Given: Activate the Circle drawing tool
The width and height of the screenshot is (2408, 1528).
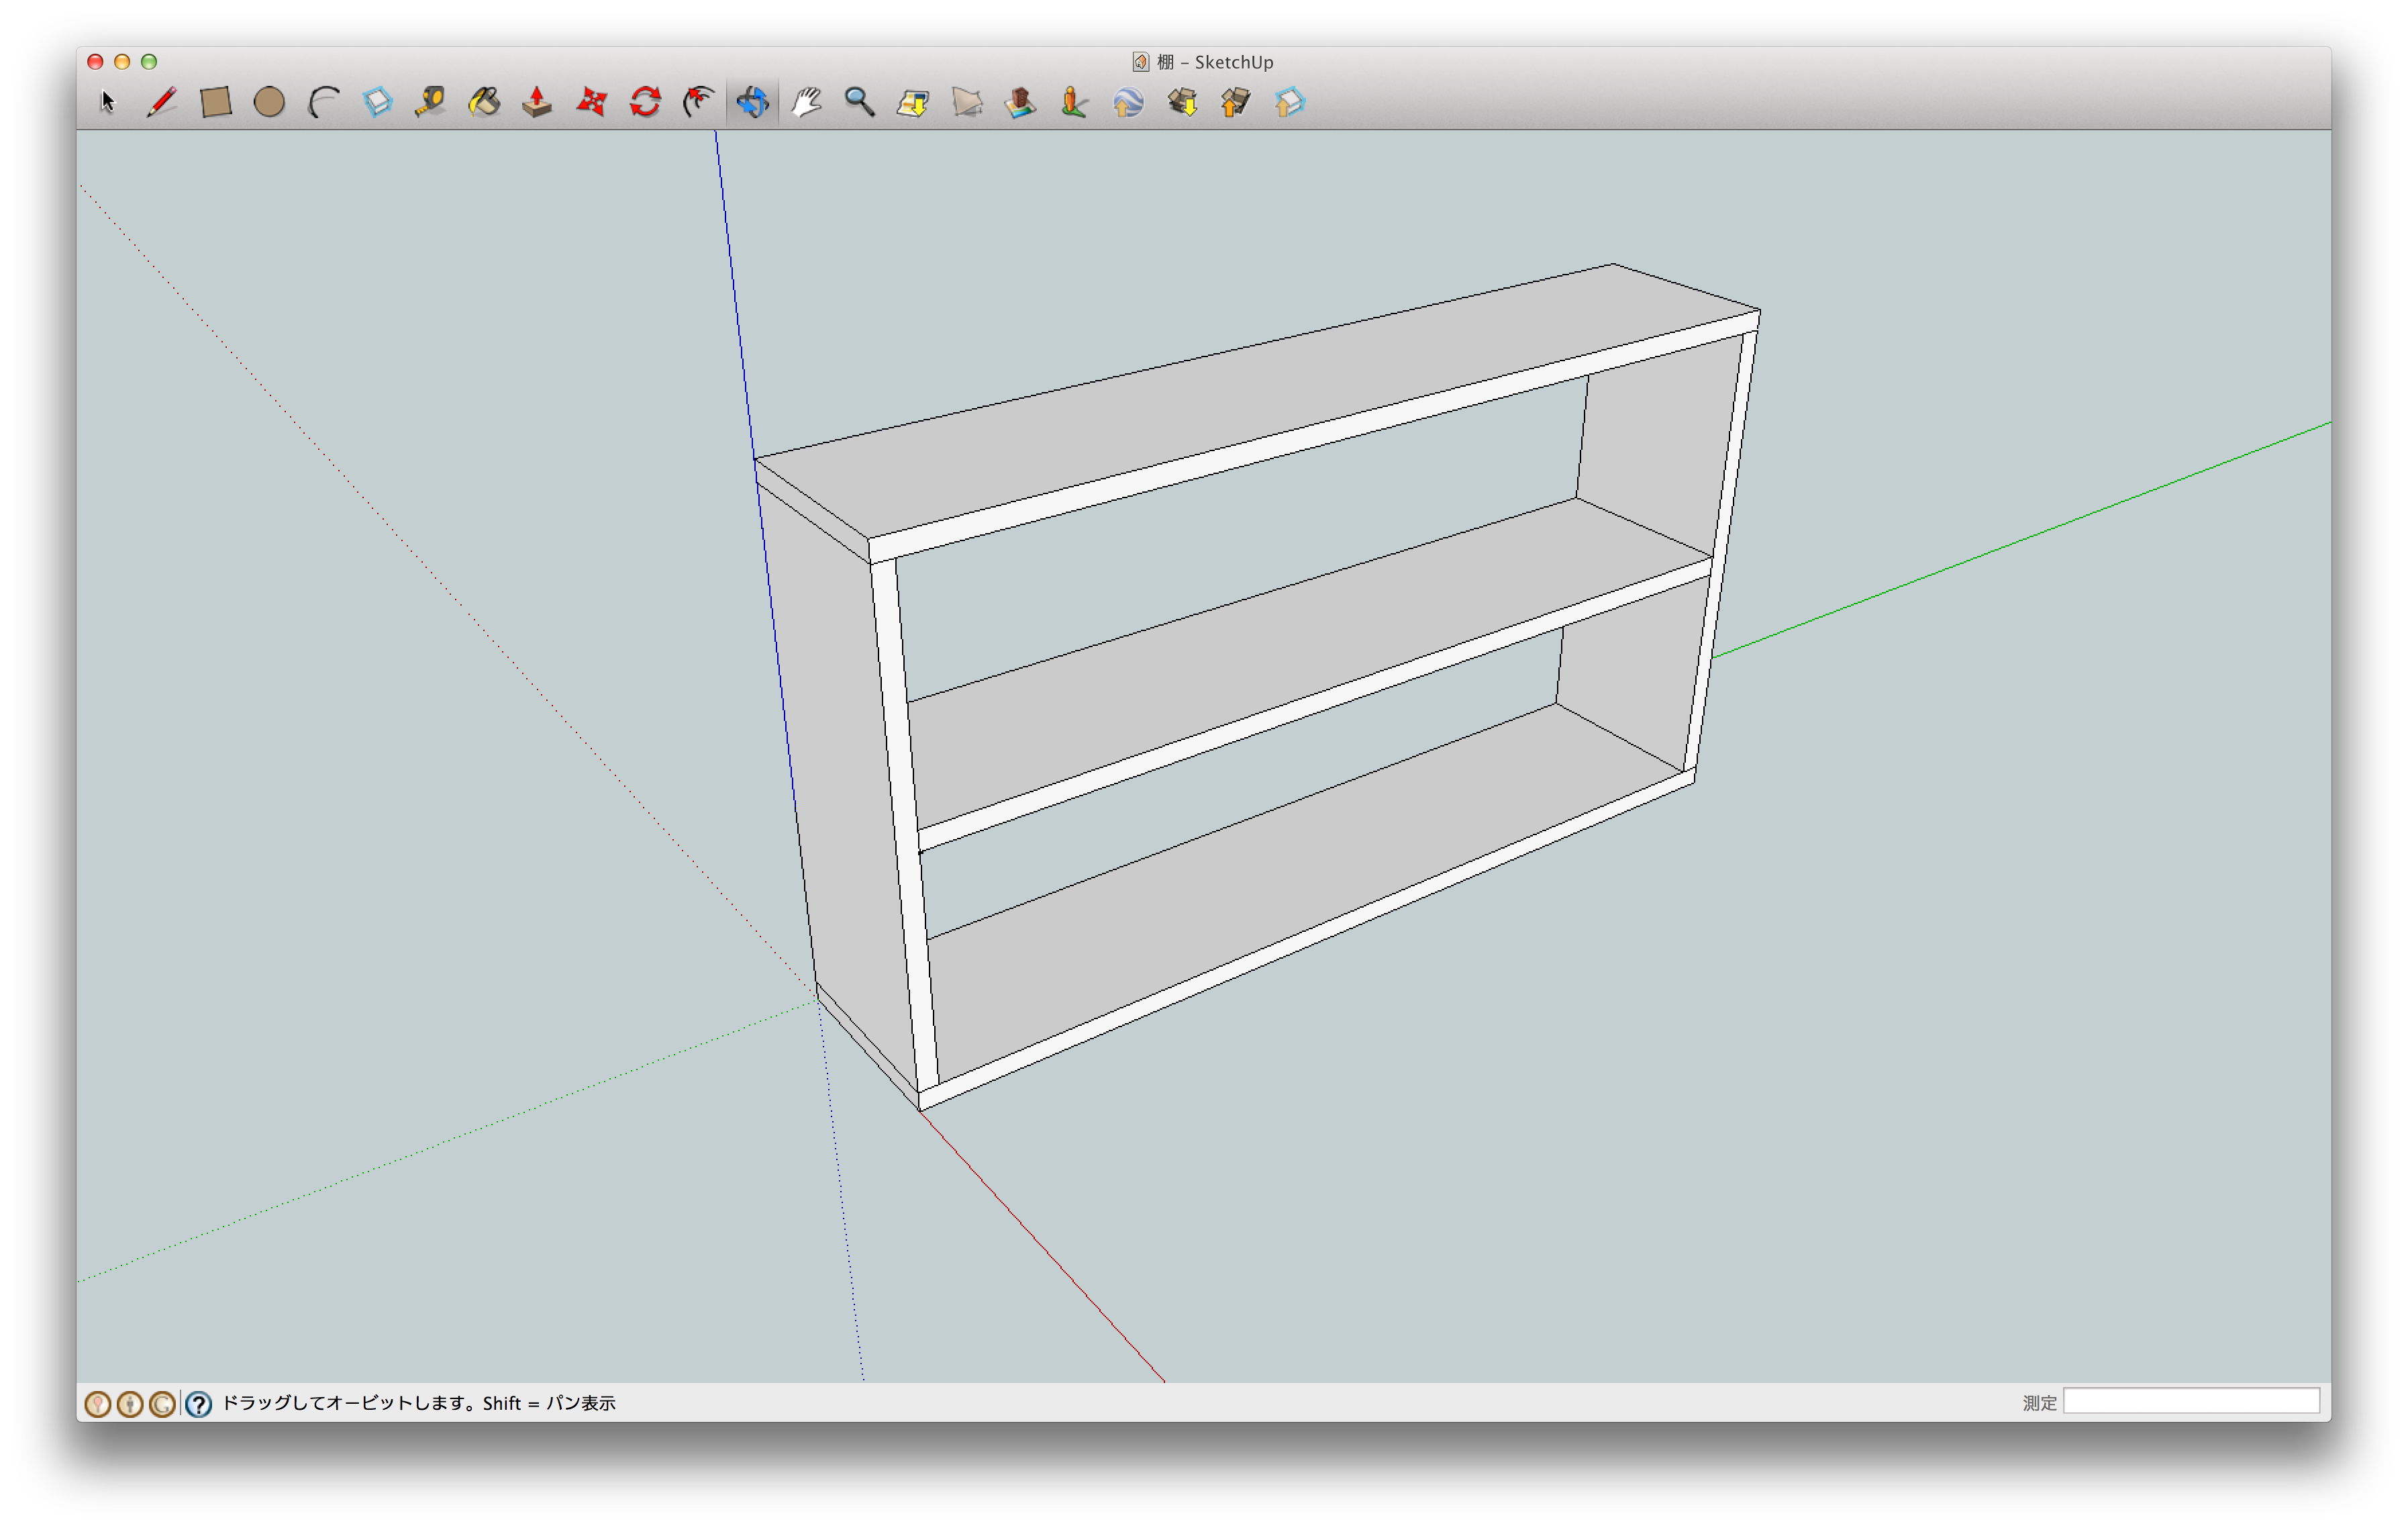Looking at the screenshot, I should click(x=269, y=102).
